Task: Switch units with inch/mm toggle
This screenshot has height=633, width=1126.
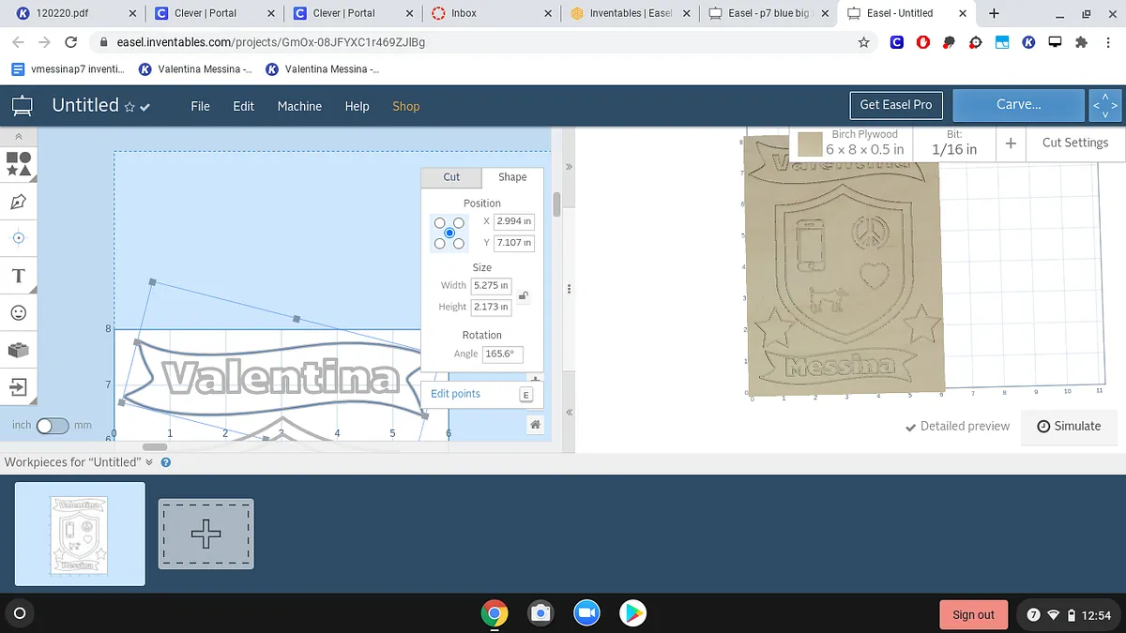Action: (53, 426)
